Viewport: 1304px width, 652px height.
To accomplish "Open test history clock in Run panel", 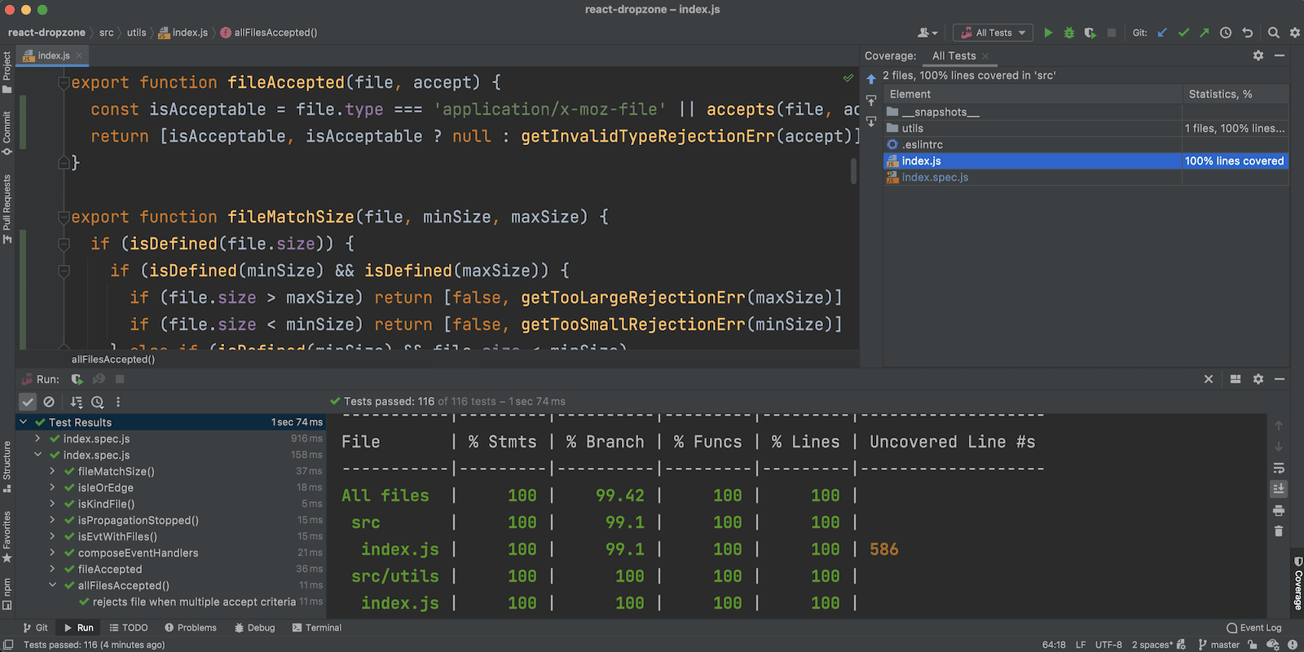I will 98,402.
